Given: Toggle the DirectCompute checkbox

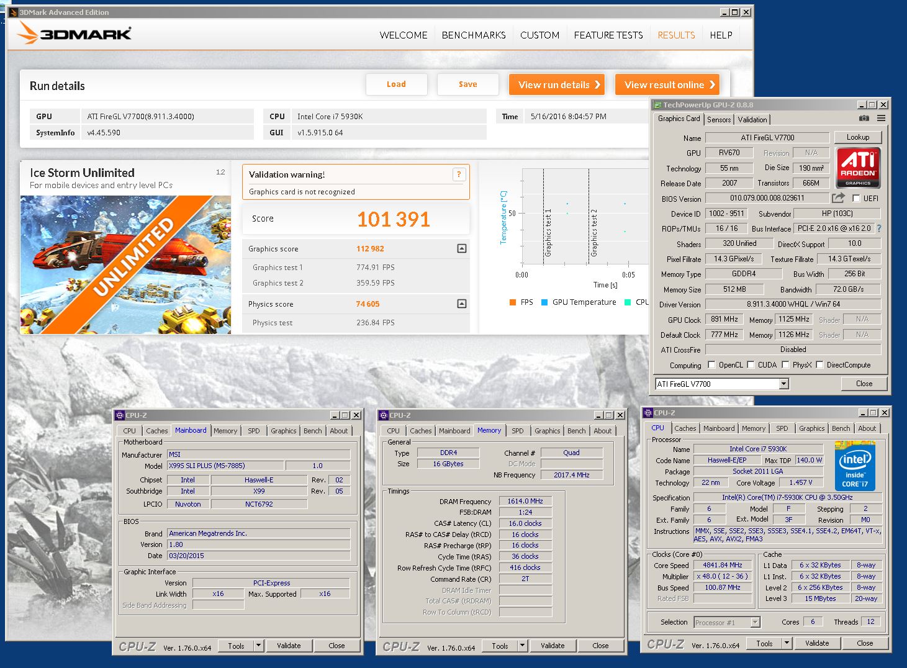Looking at the screenshot, I should pyautogui.click(x=819, y=365).
